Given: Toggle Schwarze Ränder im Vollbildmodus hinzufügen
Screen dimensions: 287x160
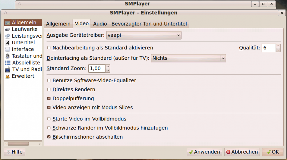Looking at the screenshot, I should pos(49,128).
